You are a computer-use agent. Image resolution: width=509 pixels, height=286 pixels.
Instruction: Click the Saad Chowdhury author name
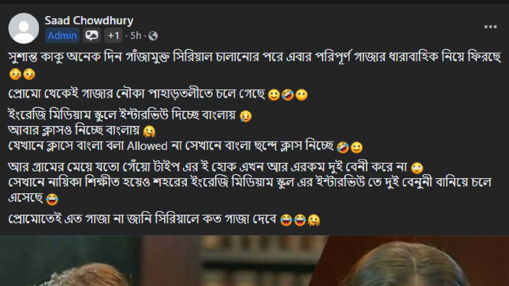[89, 21]
